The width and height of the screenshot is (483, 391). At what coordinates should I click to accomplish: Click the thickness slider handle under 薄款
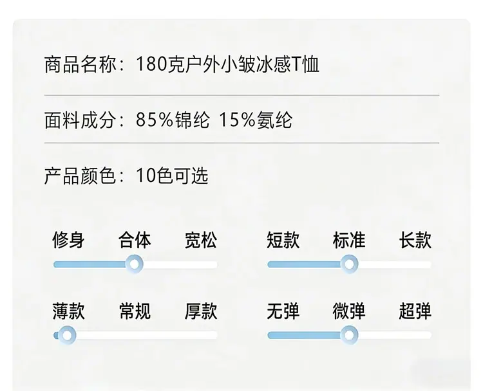coord(67,335)
